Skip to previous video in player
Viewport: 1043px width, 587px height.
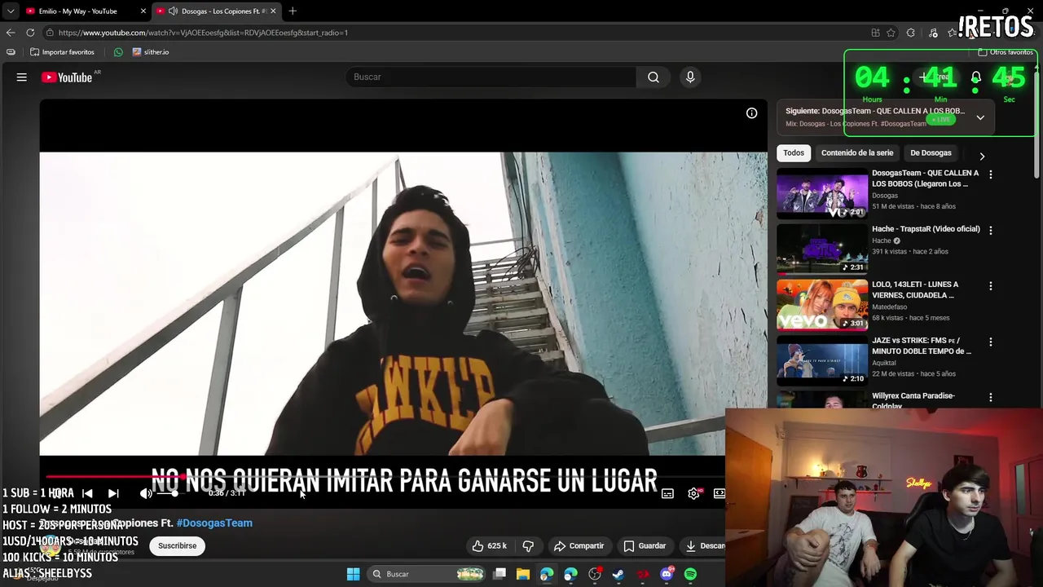pyautogui.click(x=87, y=493)
